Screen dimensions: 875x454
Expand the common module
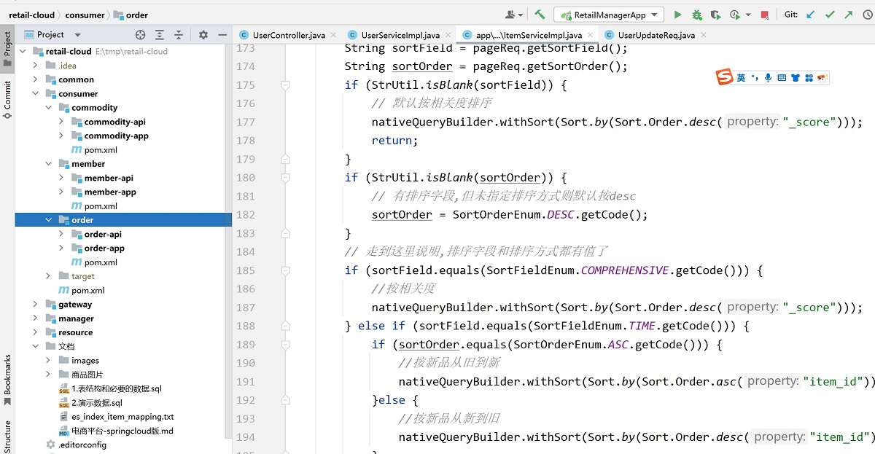35,79
